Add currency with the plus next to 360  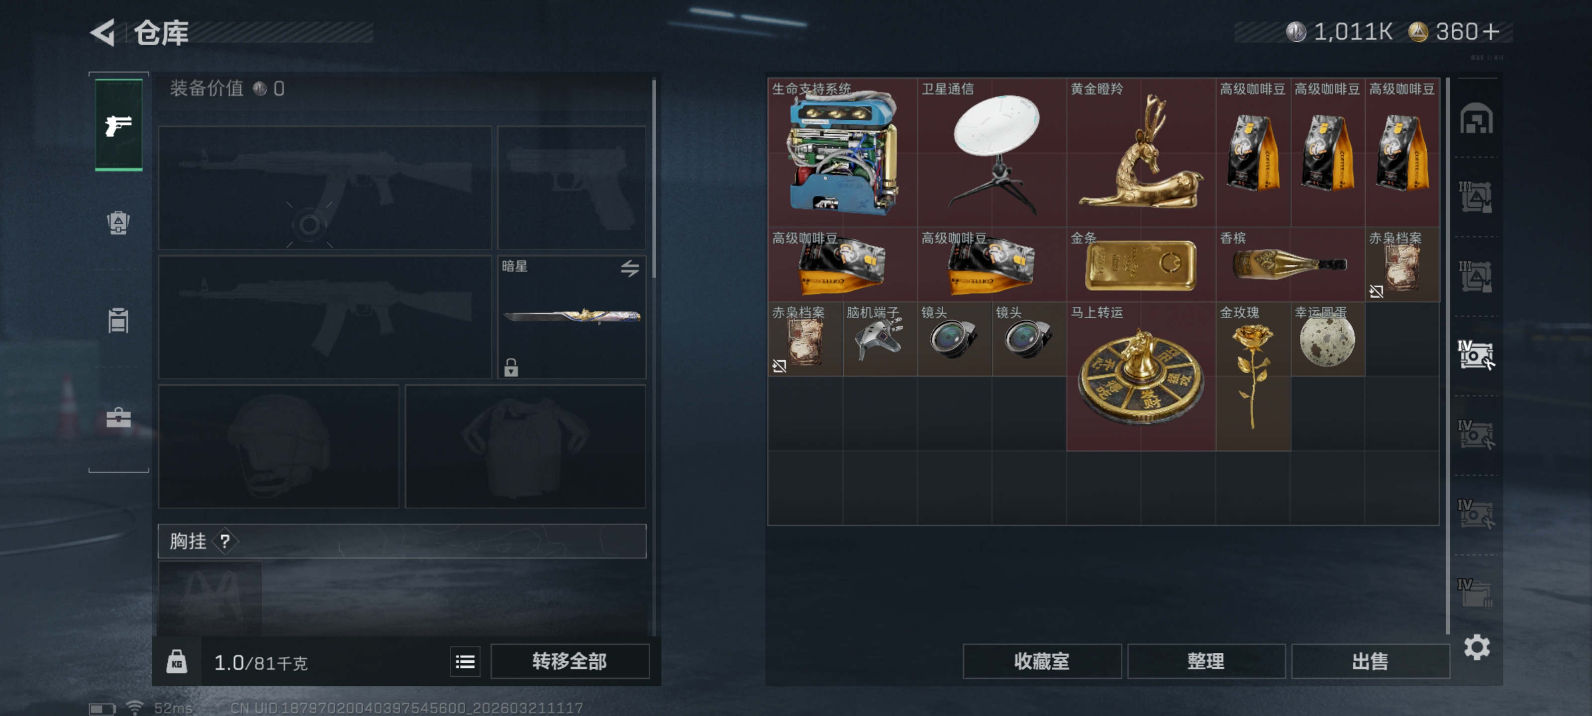click(x=1491, y=31)
